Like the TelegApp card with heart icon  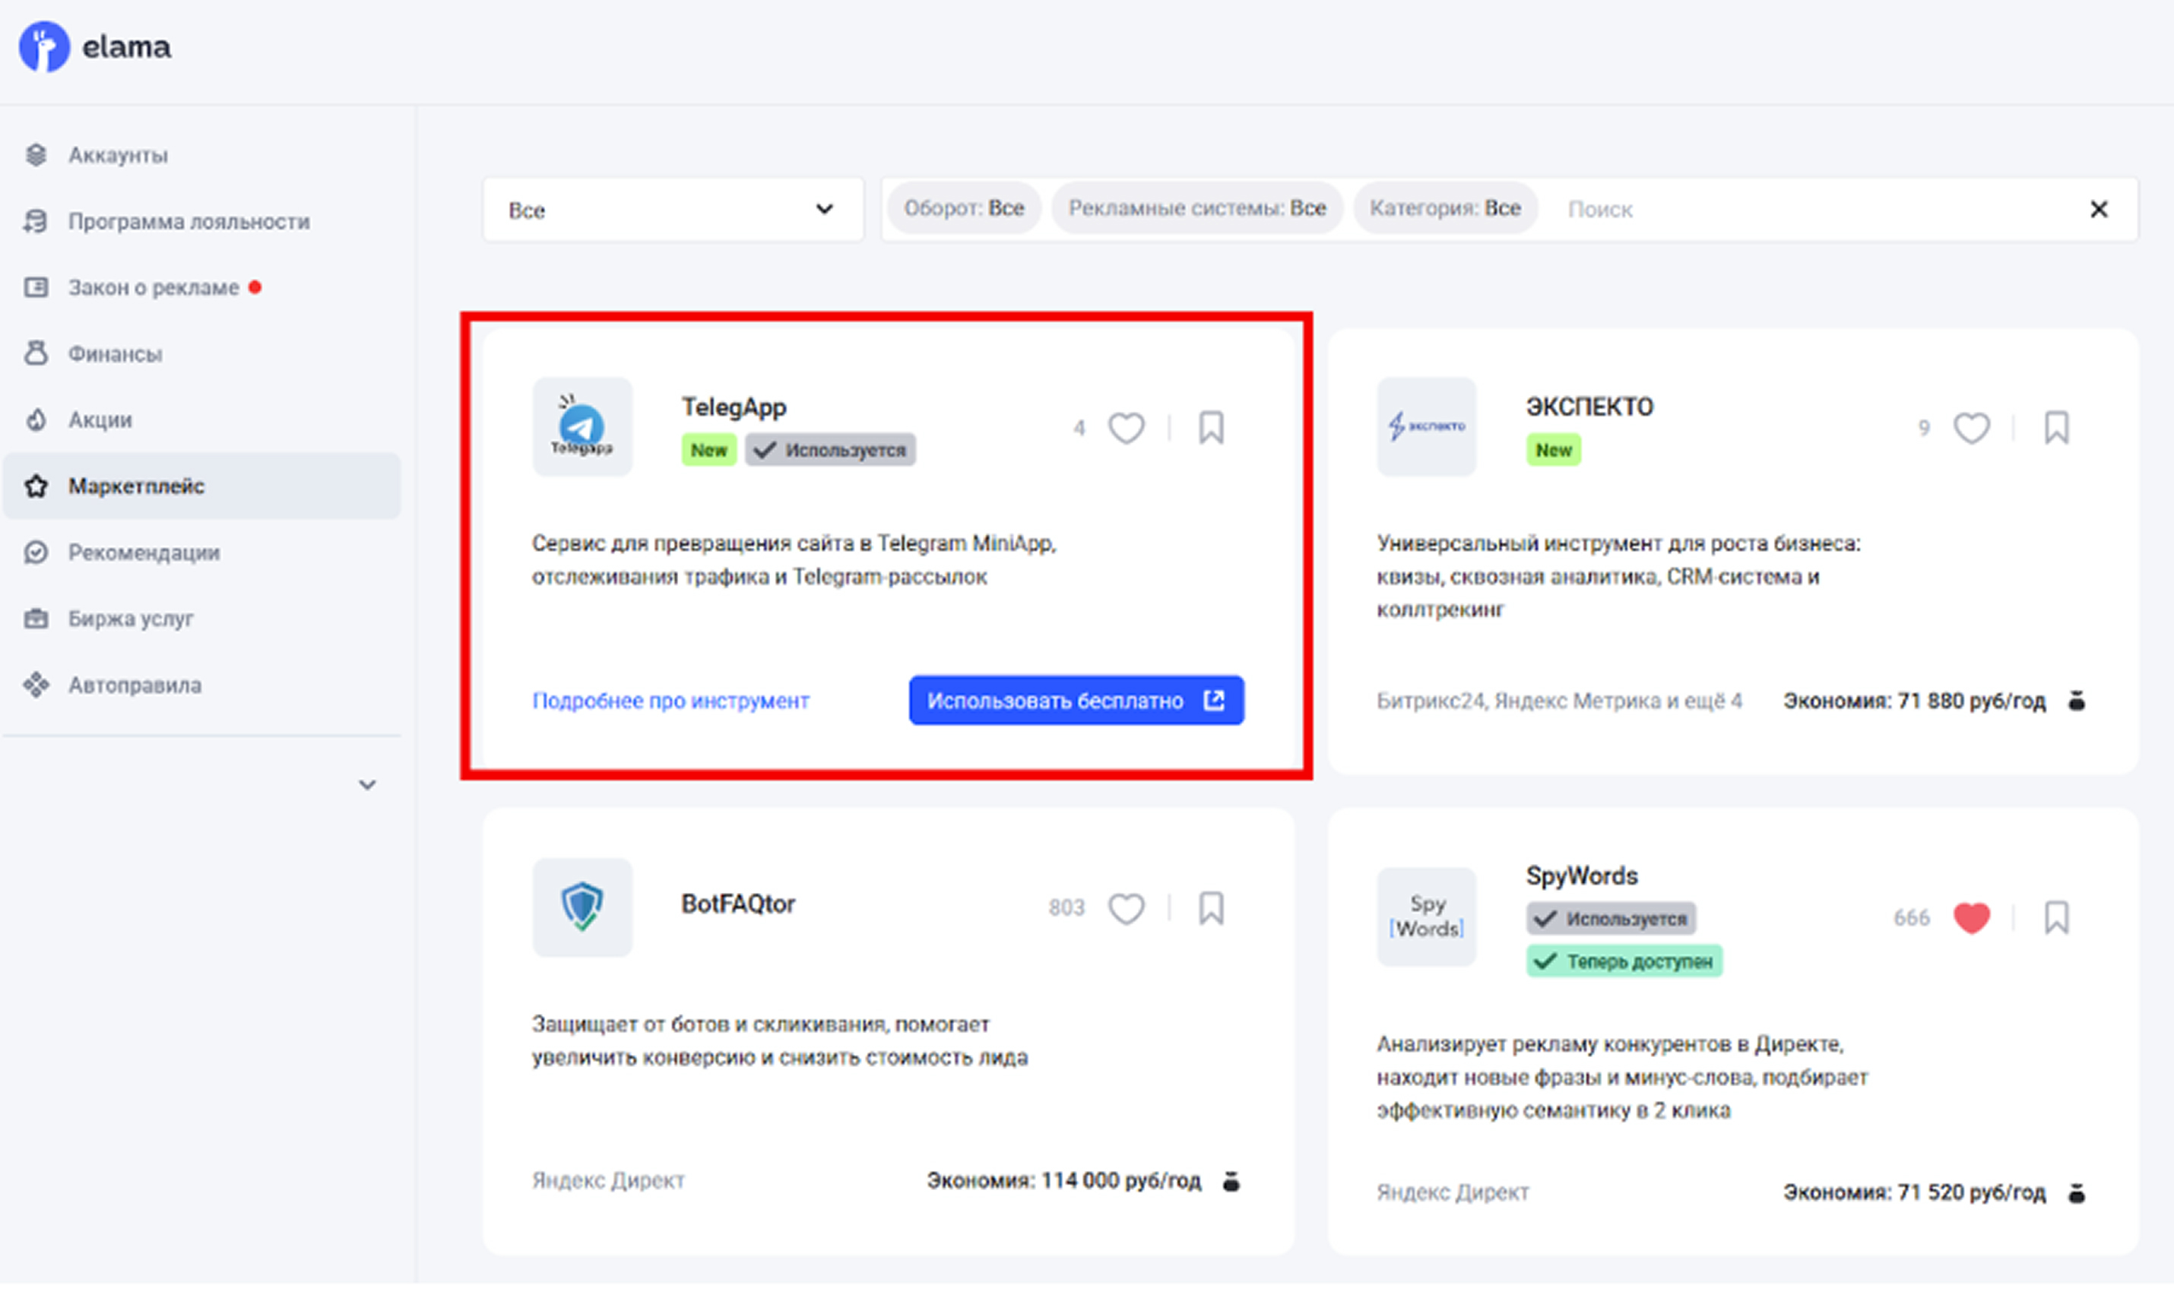pyautogui.click(x=1127, y=428)
